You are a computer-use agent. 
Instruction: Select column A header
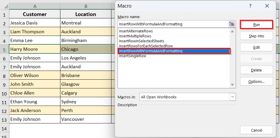(x=35, y=6)
